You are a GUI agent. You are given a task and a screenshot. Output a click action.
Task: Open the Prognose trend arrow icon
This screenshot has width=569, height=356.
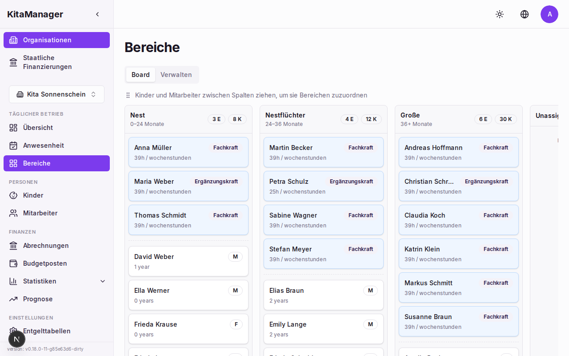(14, 299)
